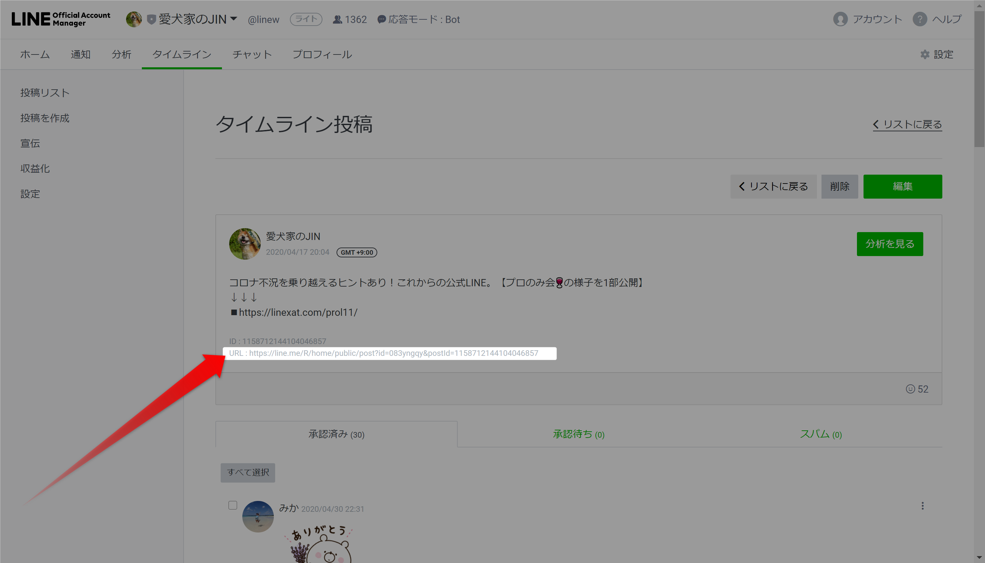985x563 pixels.
Task: Open 投稿リスト in the sidebar
Action: [x=45, y=93]
